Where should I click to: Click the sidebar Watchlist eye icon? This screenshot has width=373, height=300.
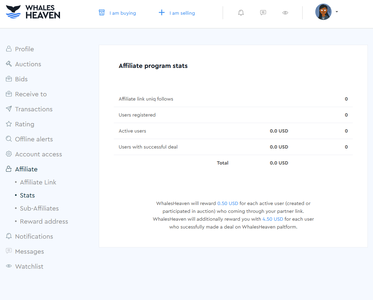(x=9, y=266)
